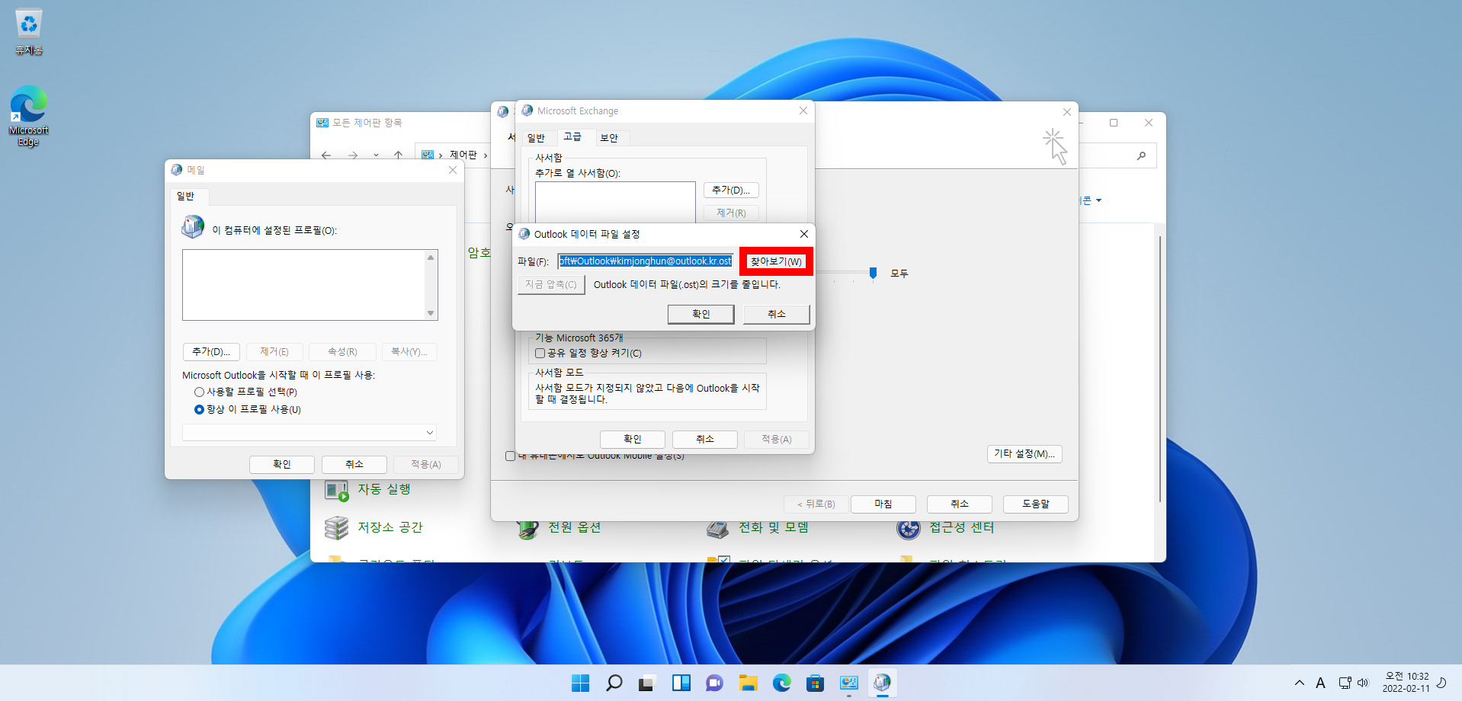
Task: Click 찾아보기(W) browse button
Action: point(776,261)
